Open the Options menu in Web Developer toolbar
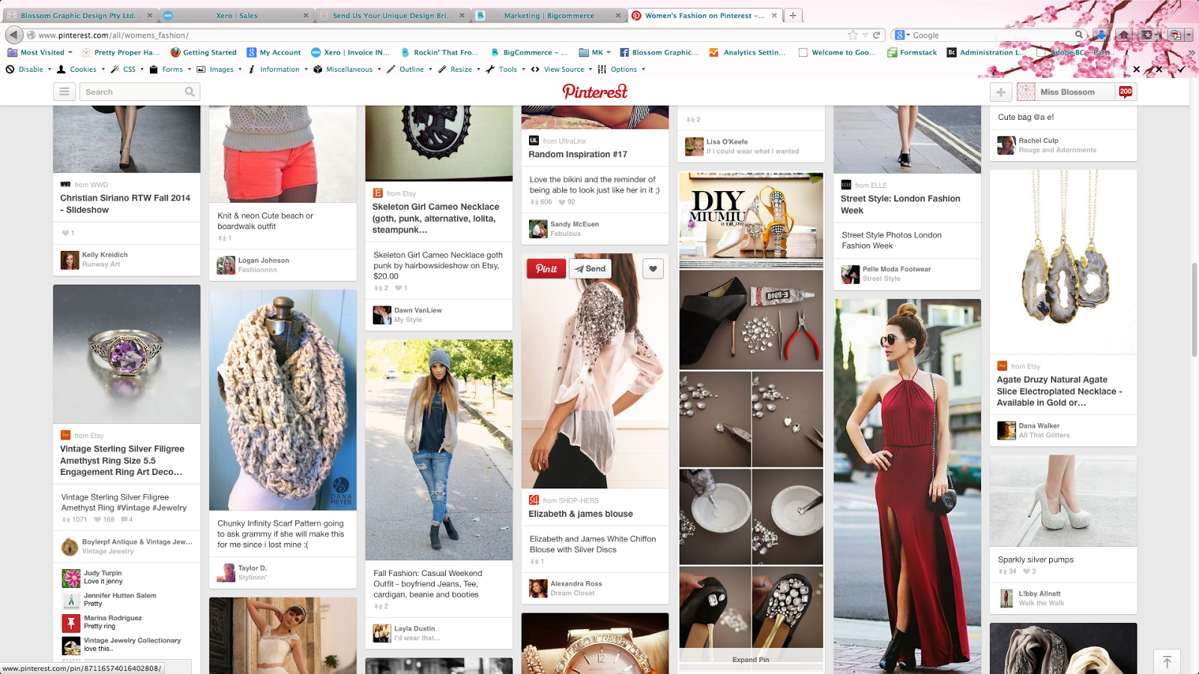 tap(621, 70)
